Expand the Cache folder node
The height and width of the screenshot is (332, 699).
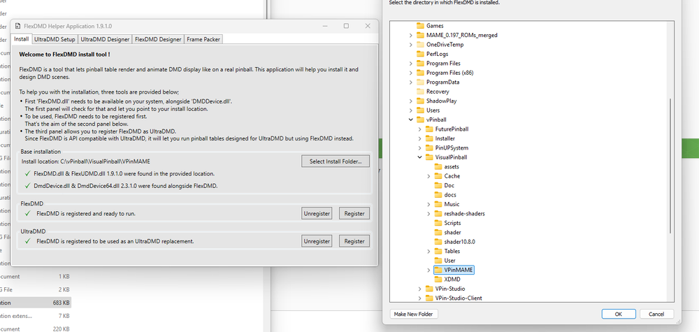pos(428,176)
